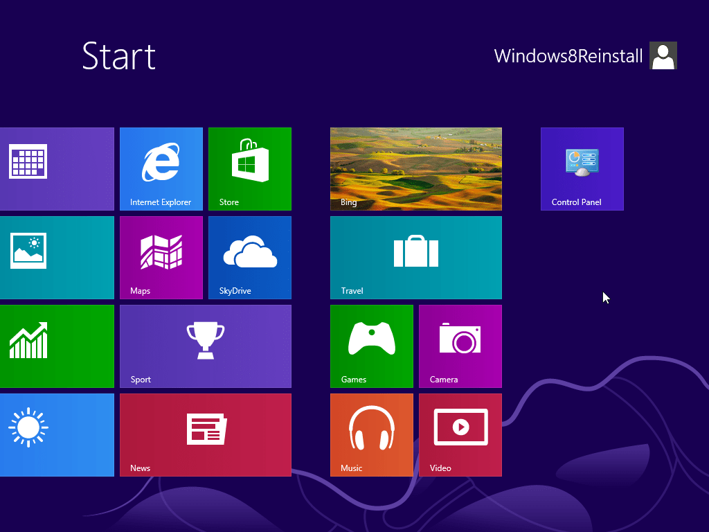Start the Camera app
Image resolution: width=709 pixels, height=532 pixels.
tap(460, 346)
